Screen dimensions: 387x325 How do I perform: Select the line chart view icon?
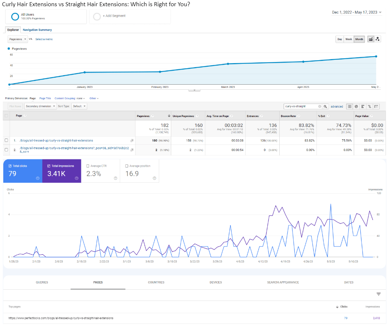point(371,39)
